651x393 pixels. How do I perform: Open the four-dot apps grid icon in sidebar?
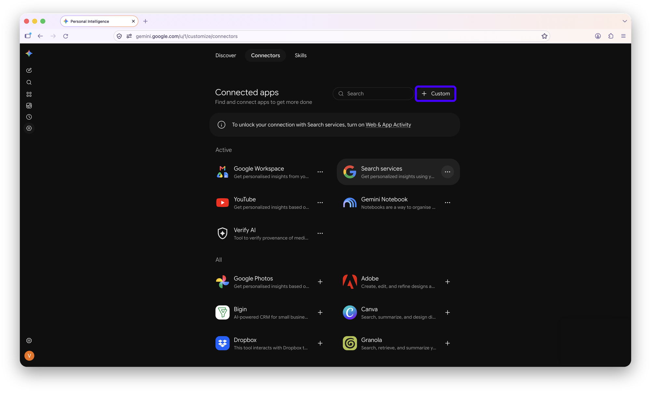(x=29, y=94)
